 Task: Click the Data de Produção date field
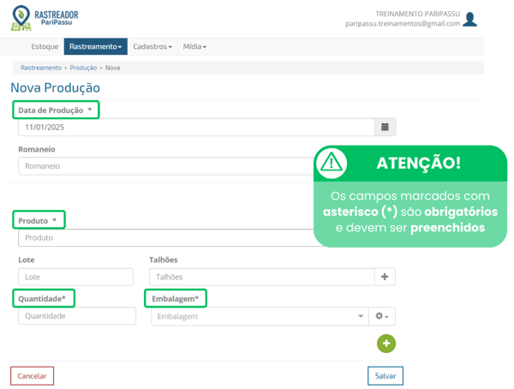pyautogui.click(x=197, y=127)
